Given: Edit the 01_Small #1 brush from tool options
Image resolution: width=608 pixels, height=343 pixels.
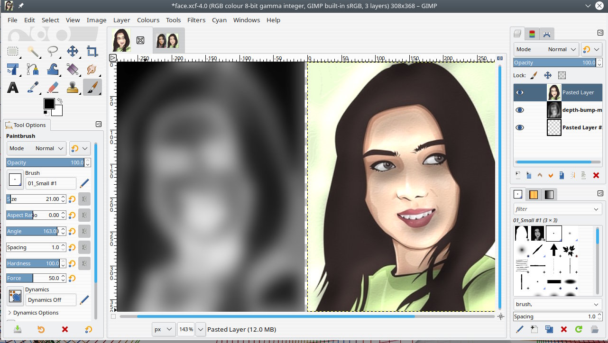Looking at the screenshot, I should (x=84, y=183).
